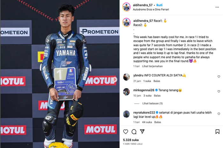223x148 pixels.
Task: Show the translation via Lihat terjemahan
Action: tap(152, 66)
